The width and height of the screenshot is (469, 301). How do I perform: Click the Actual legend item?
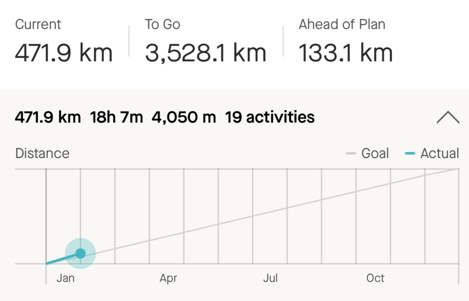(x=432, y=153)
